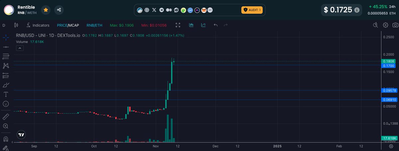Select the Fibonacci retracement tool

click(x=6, y=56)
